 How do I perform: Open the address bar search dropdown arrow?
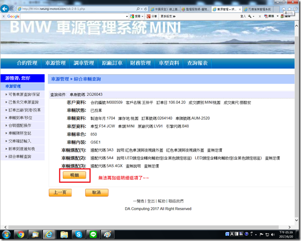click(142, 9)
